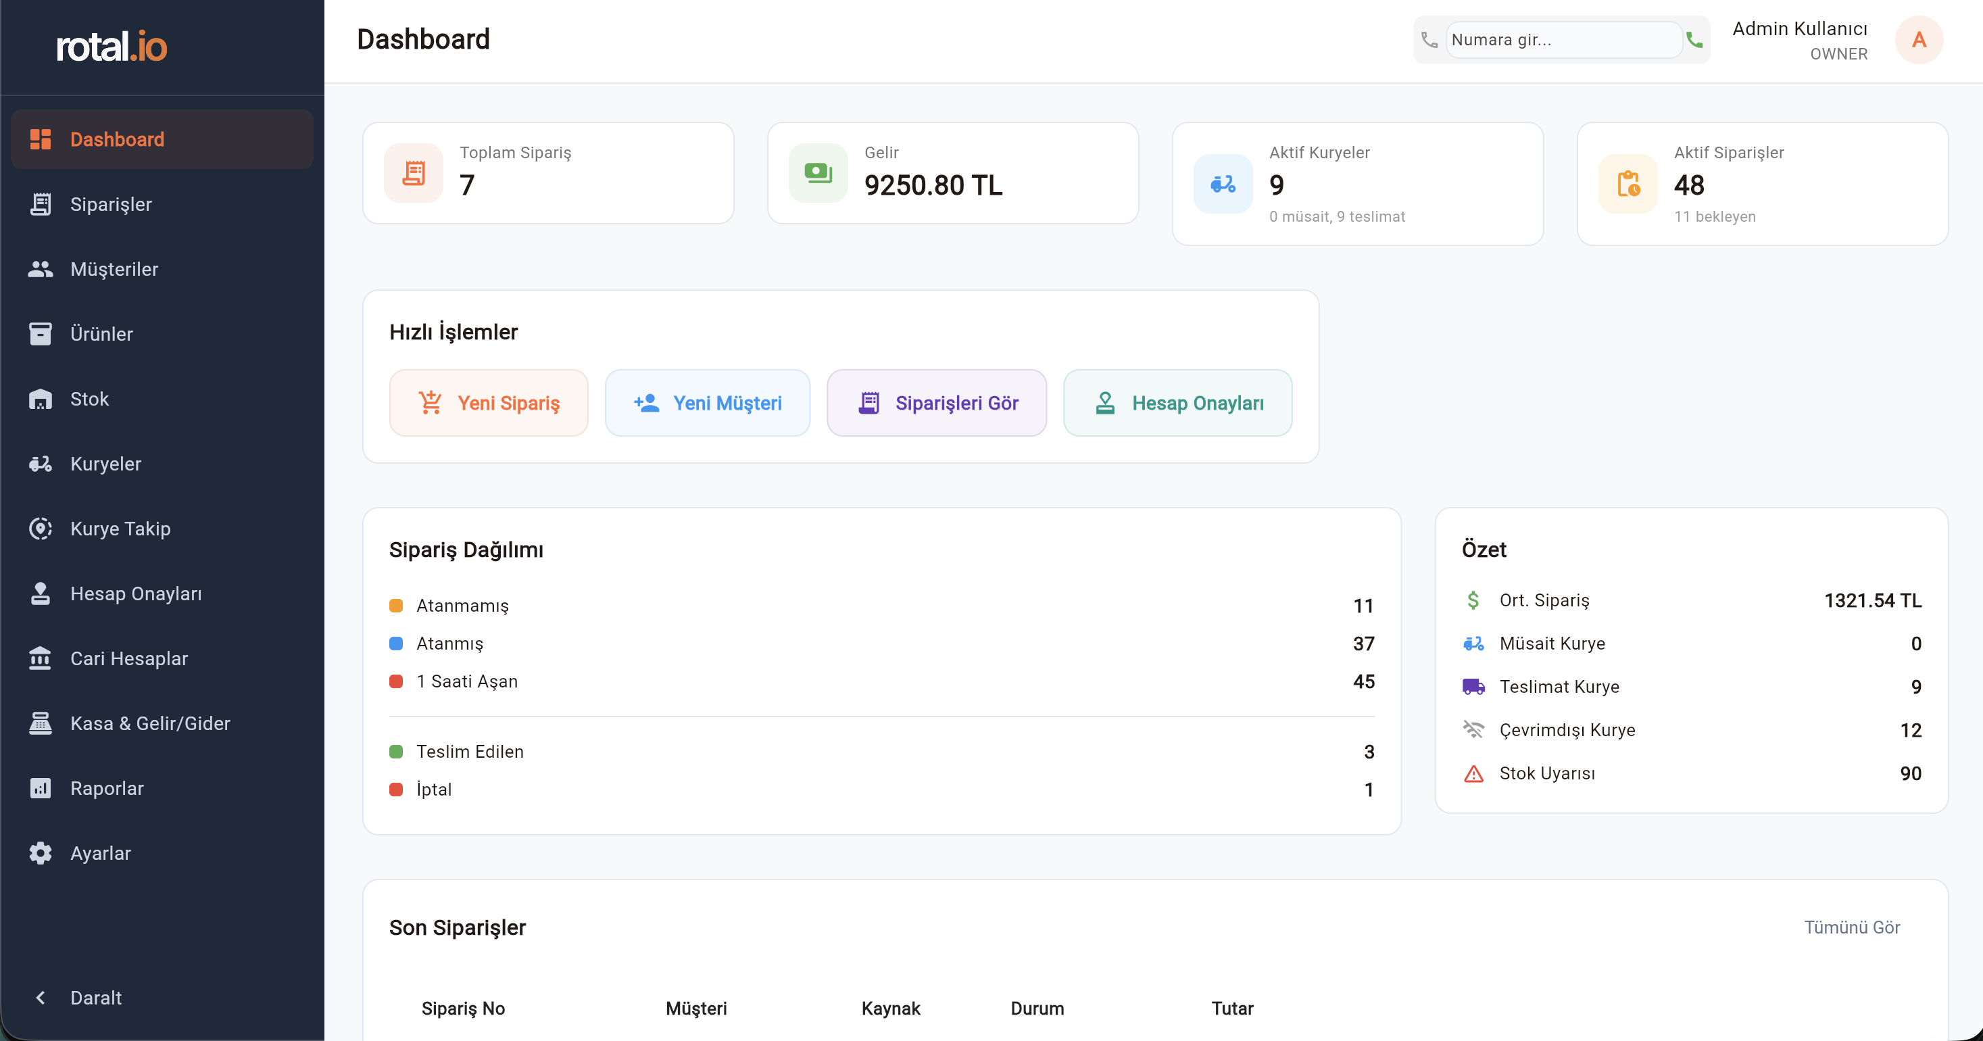Open the admin user avatar
The image size is (1983, 1041).
[1918, 39]
